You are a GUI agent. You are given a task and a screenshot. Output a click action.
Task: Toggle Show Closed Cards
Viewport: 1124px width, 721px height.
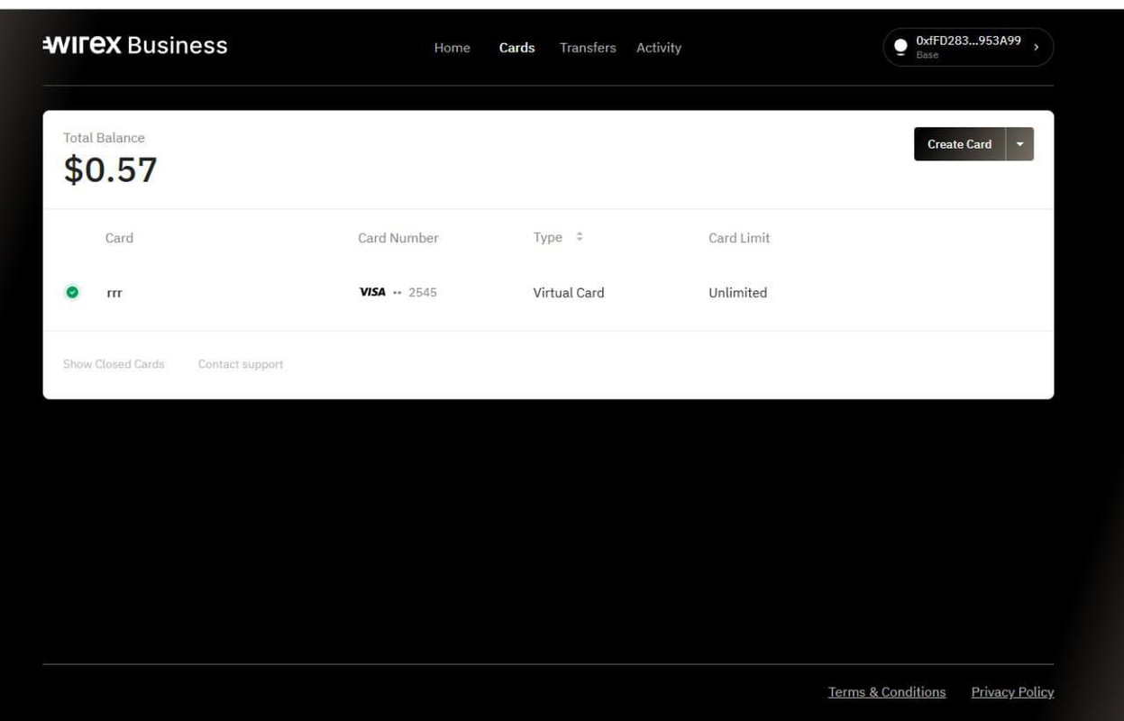[x=114, y=364]
